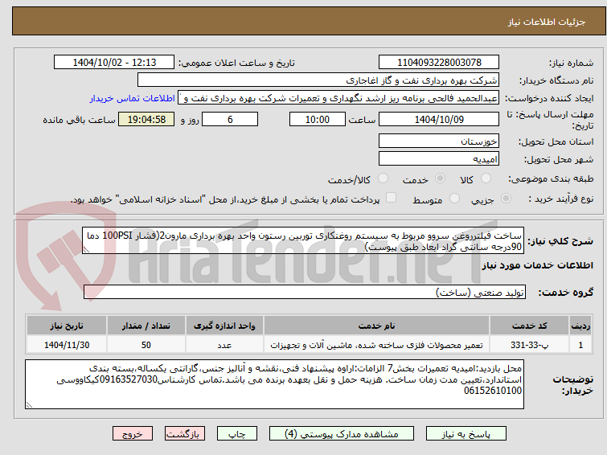The image size is (607, 455).
Task: Click the اطلاعات خدمات مورد نیاز heading
Action: (537, 265)
